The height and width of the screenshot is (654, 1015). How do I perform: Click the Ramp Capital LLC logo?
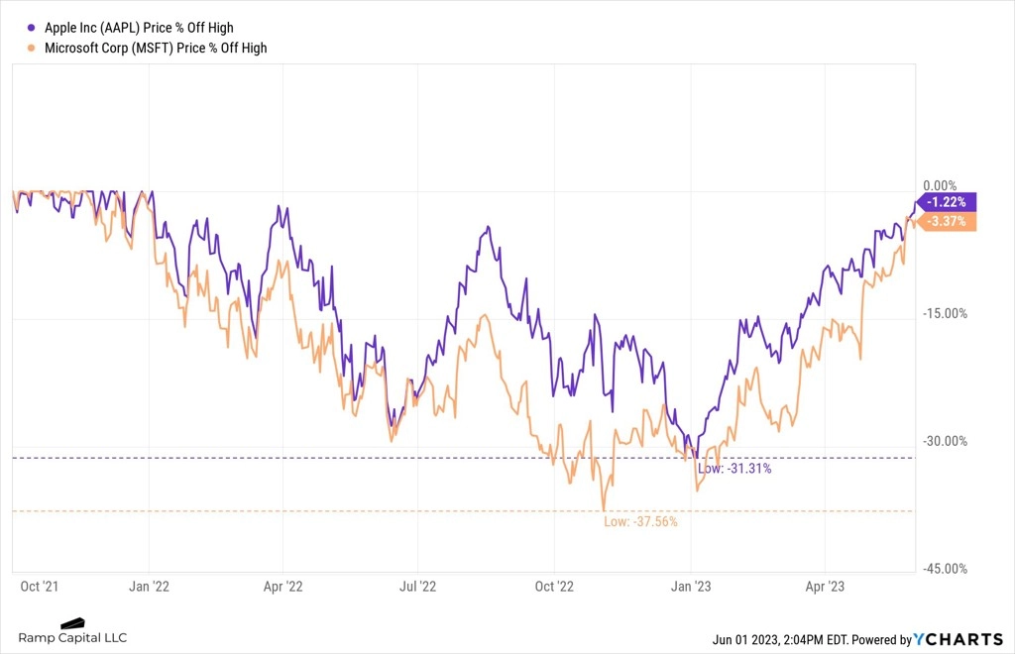[x=72, y=631]
